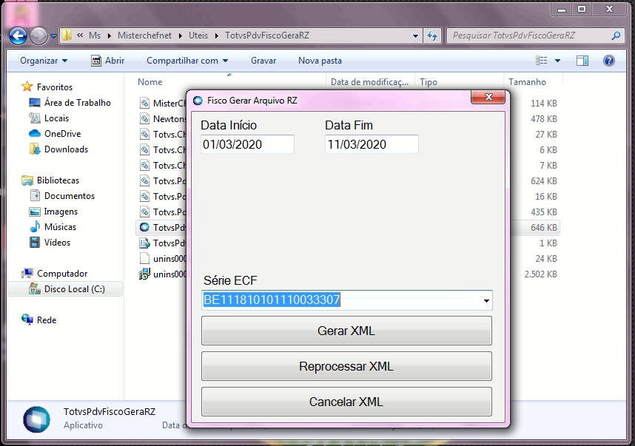Maximize the Explorer window
Image resolution: width=635 pixels, height=446 pixels.
point(582,9)
